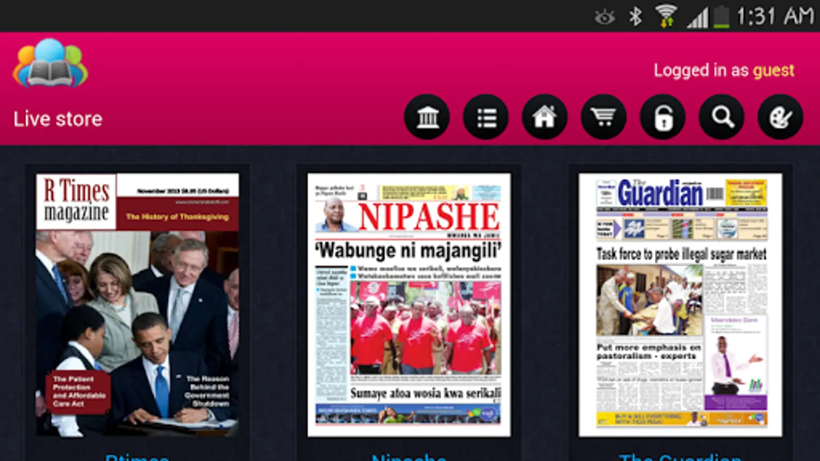Open the R Times magazine cover
The width and height of the screenshot is (820, 461).
(137, 305)
